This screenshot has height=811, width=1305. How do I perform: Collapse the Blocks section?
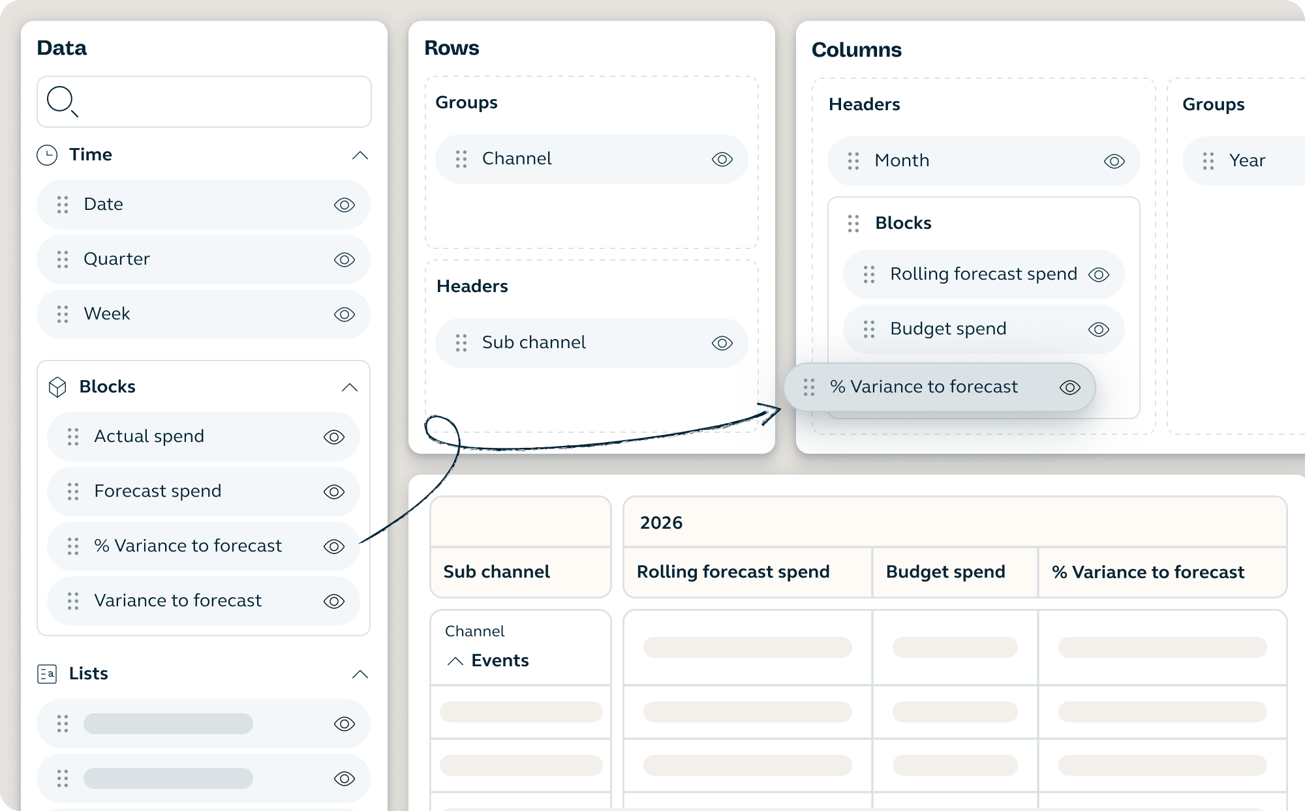tap(350, 387)
